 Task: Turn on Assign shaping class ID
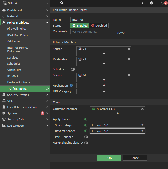point(86,143)
